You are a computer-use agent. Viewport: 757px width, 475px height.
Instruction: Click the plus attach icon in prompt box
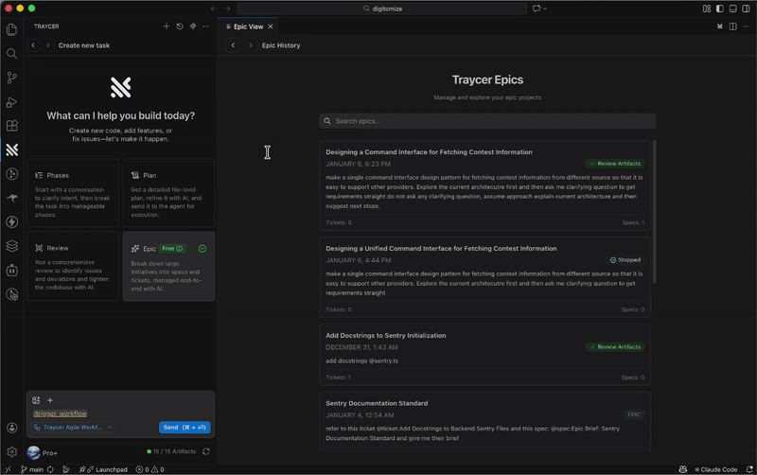[50, 400]
